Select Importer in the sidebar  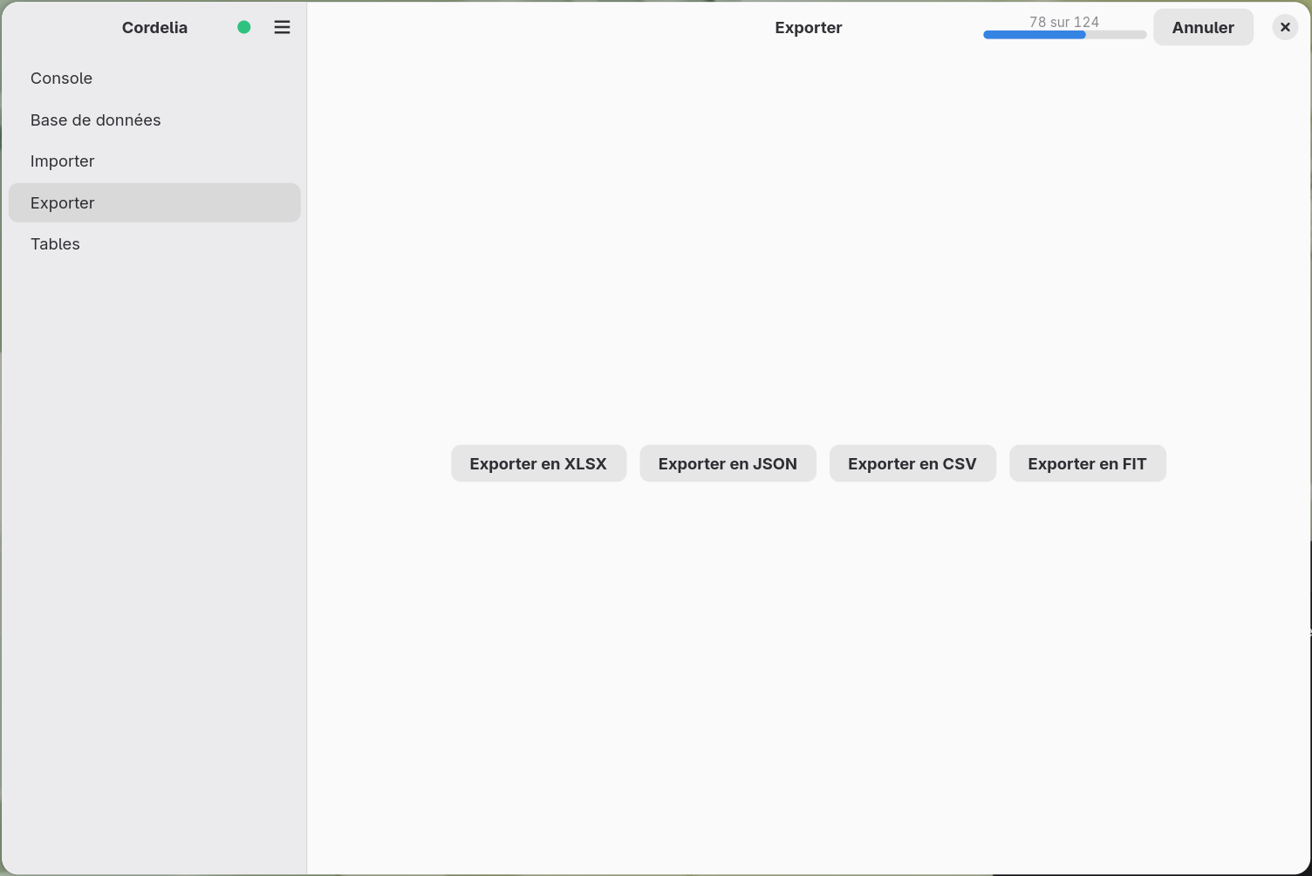point(154,161)
